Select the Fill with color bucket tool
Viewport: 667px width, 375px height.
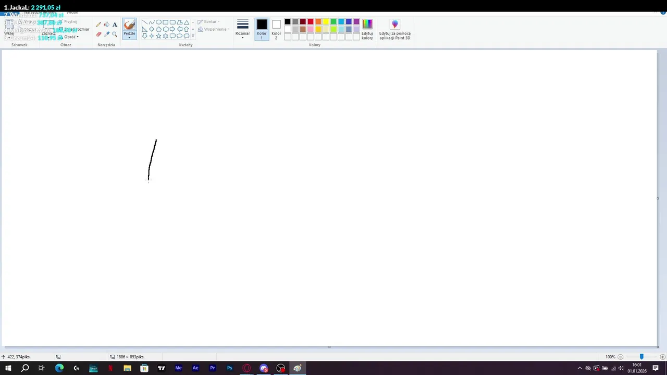(x=107, y=24)
